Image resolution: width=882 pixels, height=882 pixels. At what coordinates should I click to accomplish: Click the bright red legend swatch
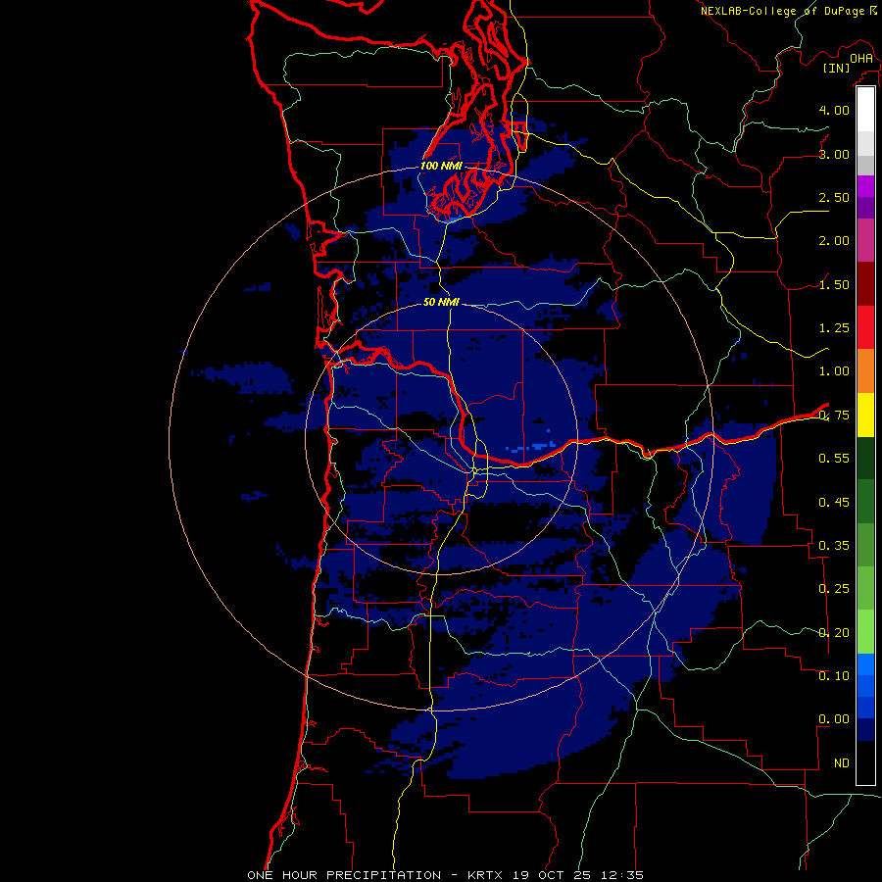point(865,327)
